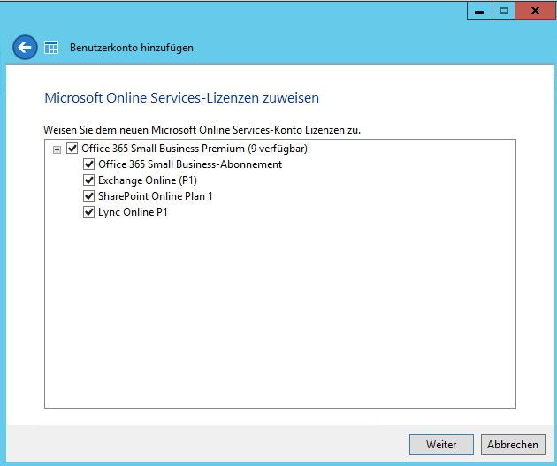Select Office 365 Small Business Premium (9 verfügbar) row
This screenshot has width=557, height=466.
(195, 148)
